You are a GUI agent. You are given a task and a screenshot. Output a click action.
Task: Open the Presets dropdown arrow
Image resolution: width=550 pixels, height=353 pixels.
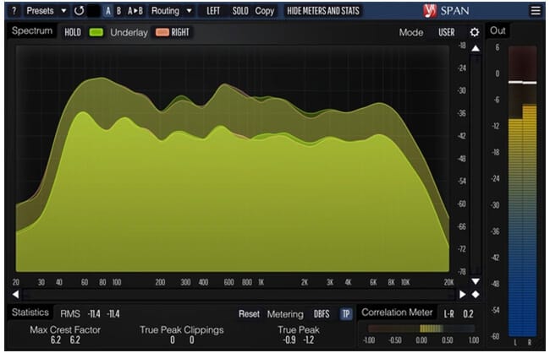tap(63, 11)
